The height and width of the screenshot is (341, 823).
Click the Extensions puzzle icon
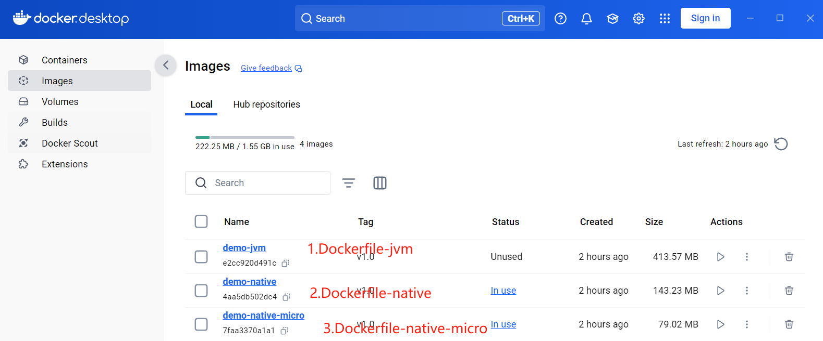click(x=23, y=164)
